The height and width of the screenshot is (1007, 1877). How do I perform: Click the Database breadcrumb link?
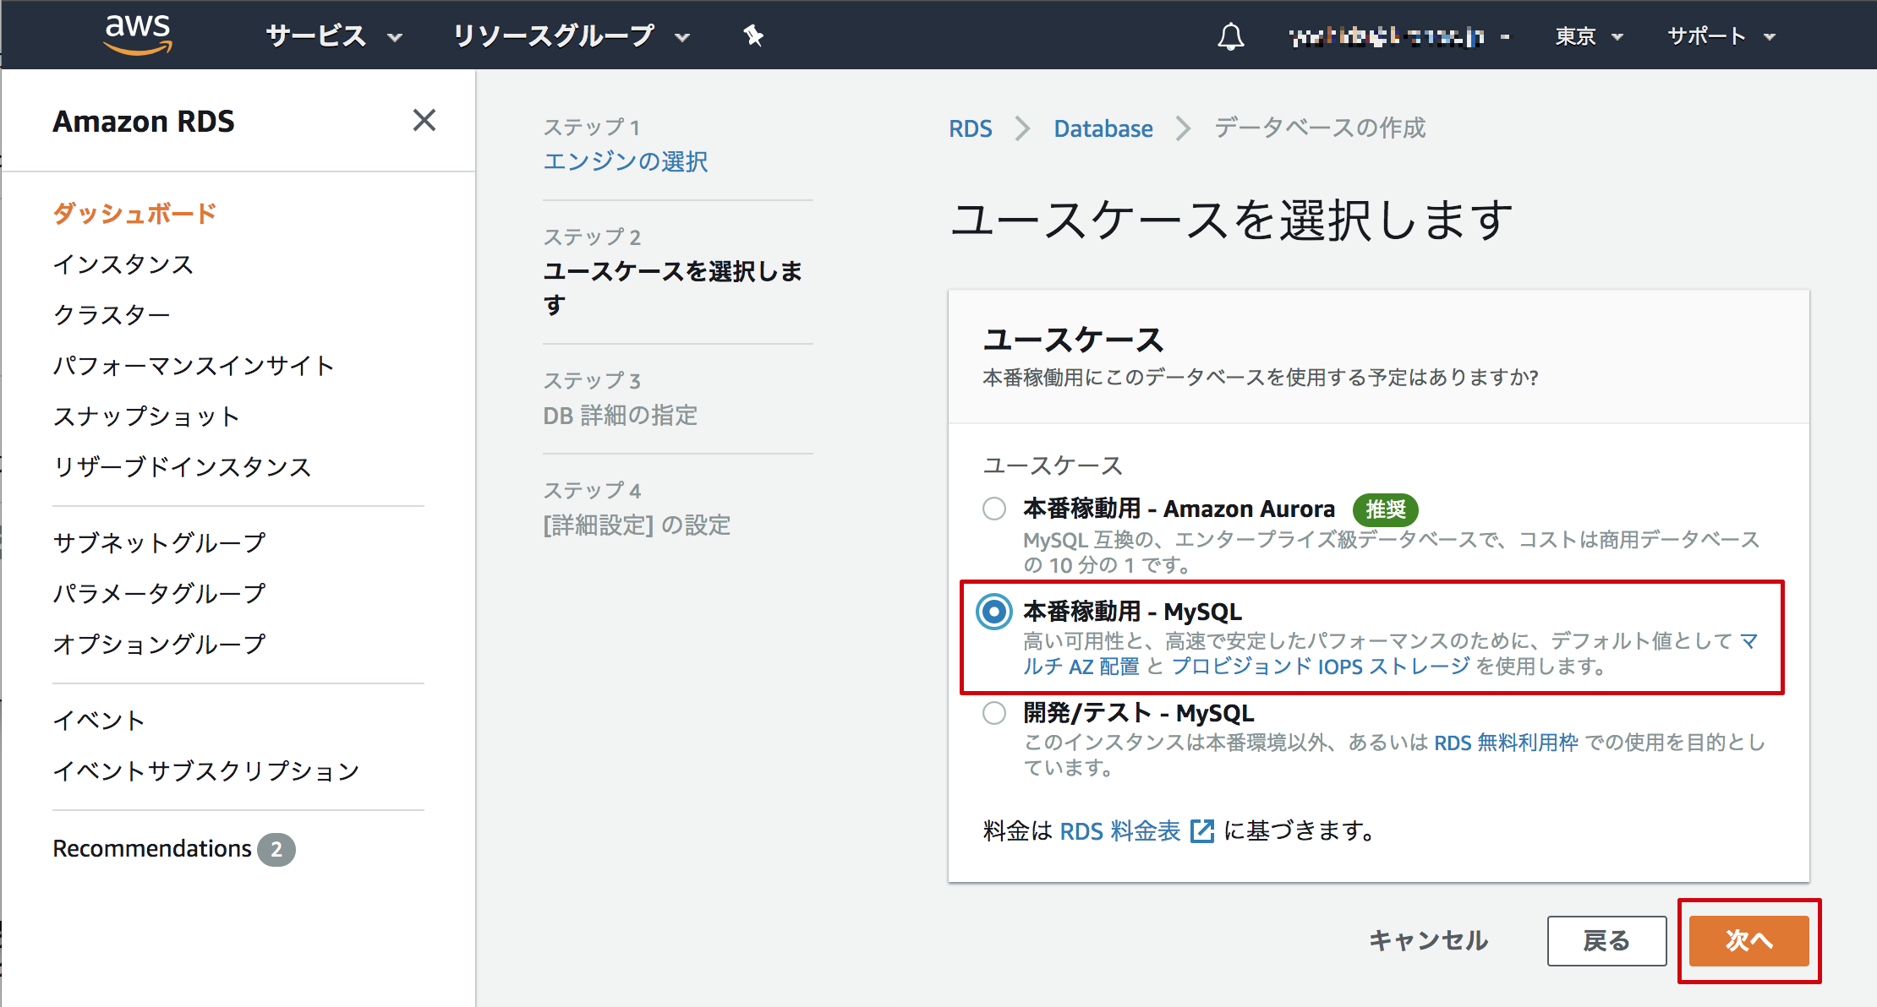point(1103,128)
